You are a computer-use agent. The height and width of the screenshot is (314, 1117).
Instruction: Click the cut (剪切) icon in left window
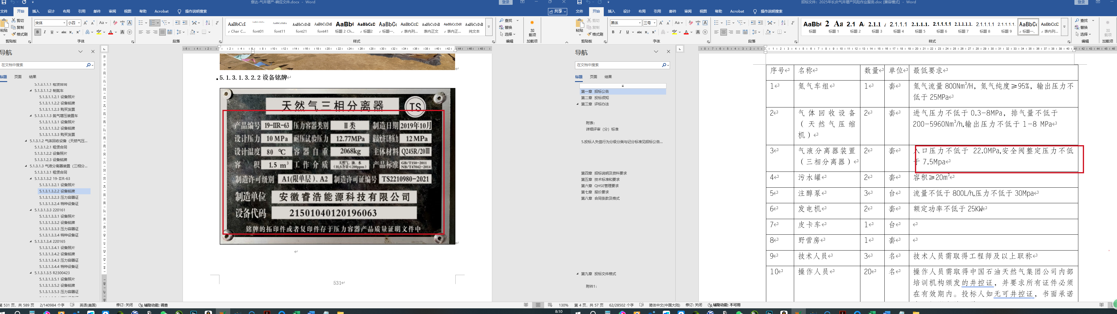pyautogui.click(x=18, y=20)
